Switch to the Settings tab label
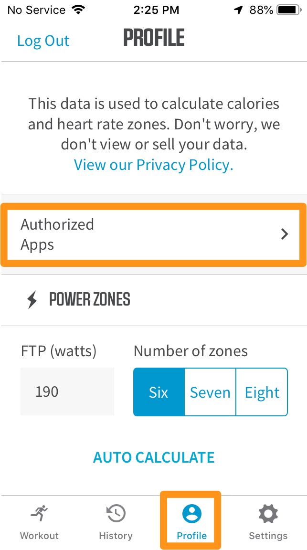 click(268, 536)
